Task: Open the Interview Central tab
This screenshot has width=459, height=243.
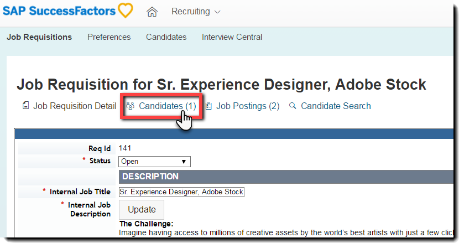Action: (x=232, y=37)
